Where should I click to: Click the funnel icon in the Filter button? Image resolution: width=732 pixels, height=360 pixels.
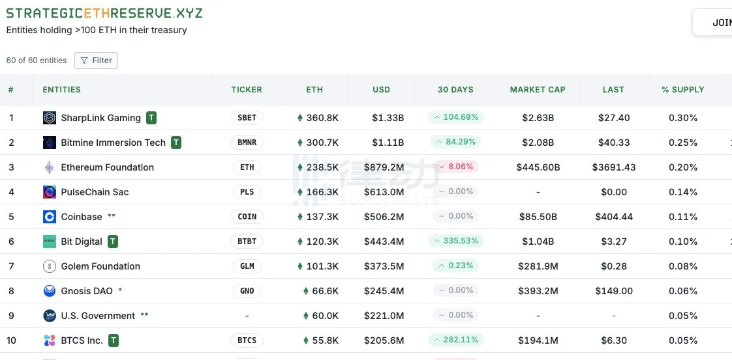pos(84,61)
